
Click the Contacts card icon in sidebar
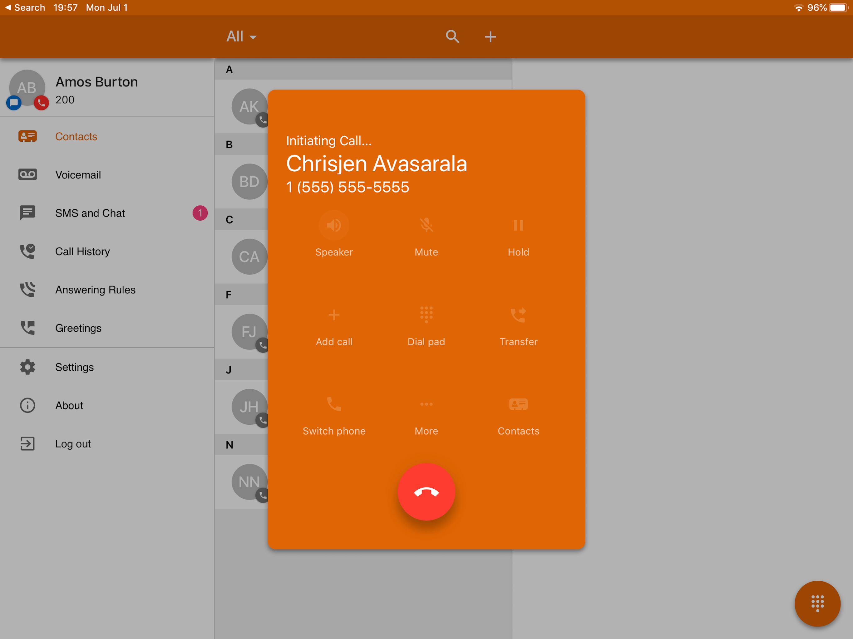pos(27,136)
